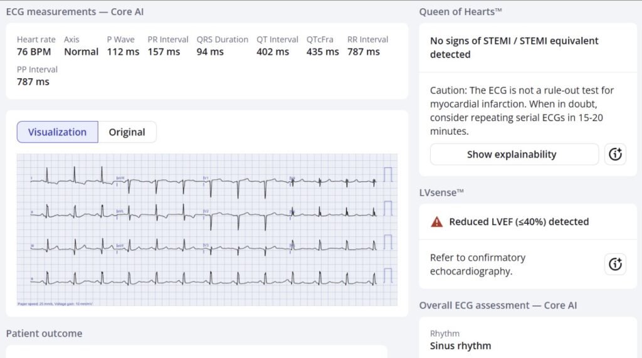Click the LVsense section heading
Image resolution: width=642 pixels, height=358 pixels.
click(x=441, y=192)
